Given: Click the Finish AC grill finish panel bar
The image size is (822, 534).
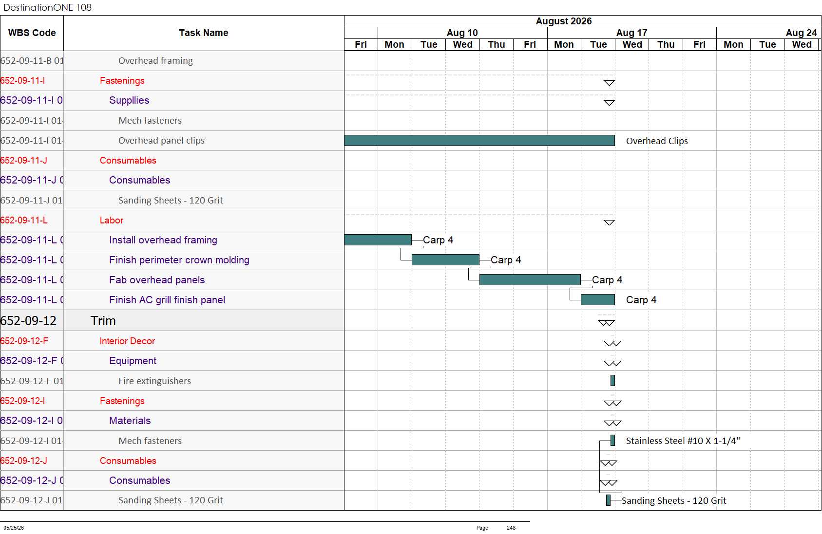Looking at the screenshot, I should click(x=598, y=300).
